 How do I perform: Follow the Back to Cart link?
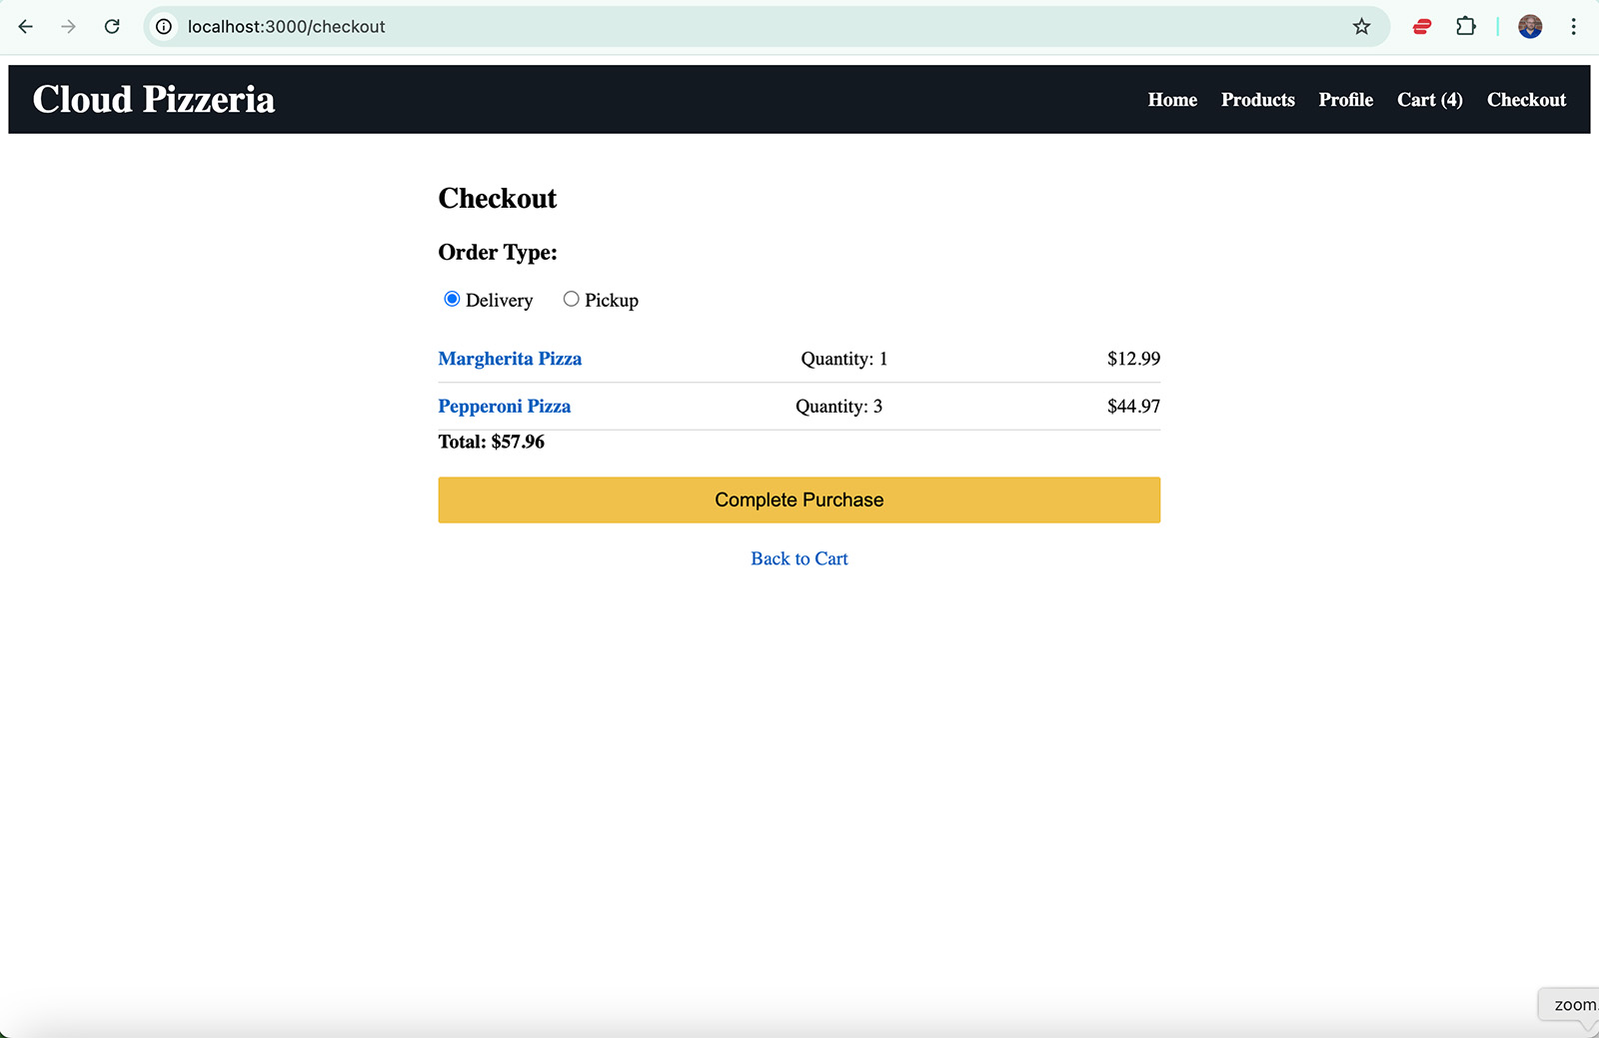[x=799, y=558]
